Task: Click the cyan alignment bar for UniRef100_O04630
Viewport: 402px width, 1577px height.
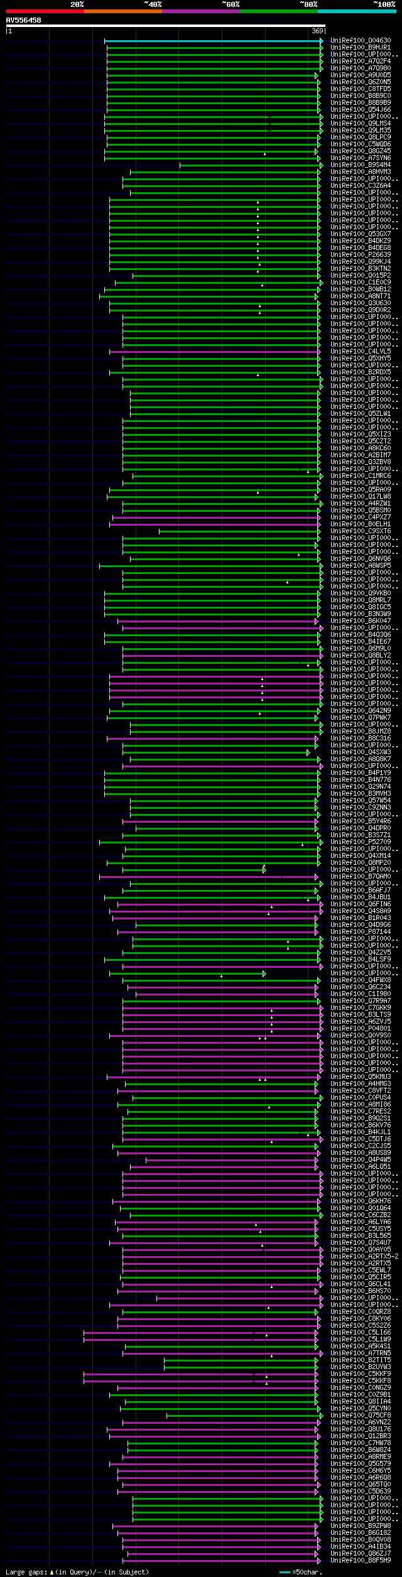Action: (213, 41)
